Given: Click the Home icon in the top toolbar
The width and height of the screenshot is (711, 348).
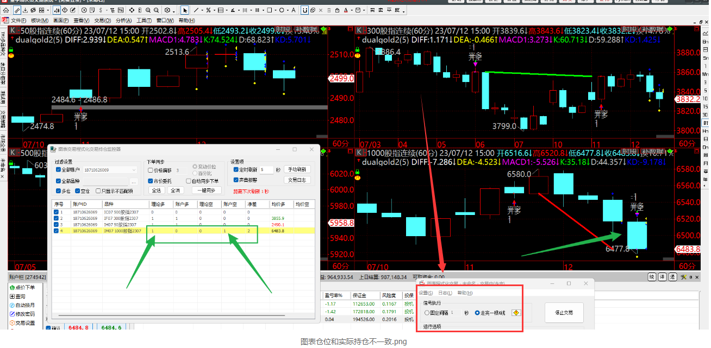Looking at the screenshot, I should click(x=5, y=10).
